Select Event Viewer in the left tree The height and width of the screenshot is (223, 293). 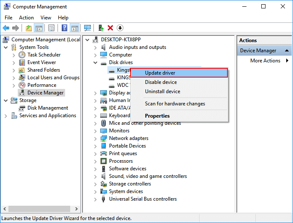(x=41, y=62)
